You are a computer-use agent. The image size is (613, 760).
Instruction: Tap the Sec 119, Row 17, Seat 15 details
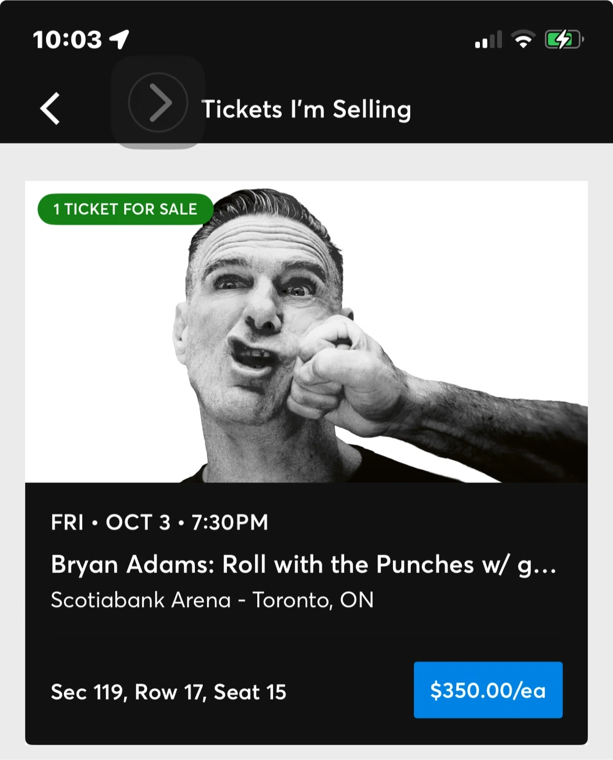[x=168, y=692]
